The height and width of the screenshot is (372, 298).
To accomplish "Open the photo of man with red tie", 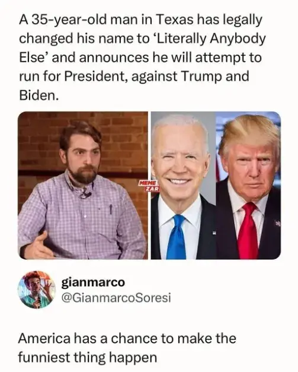I will click(248, 185).
